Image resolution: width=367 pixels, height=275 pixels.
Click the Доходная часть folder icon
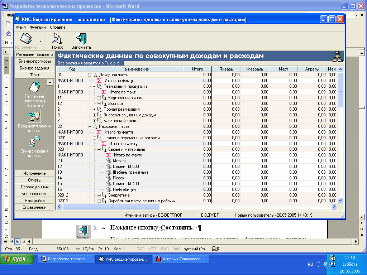pos(95,75)
